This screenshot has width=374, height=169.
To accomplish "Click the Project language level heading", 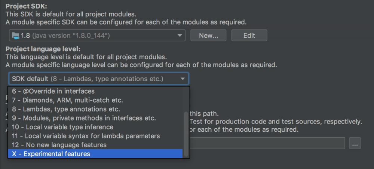I will [43, 49].
